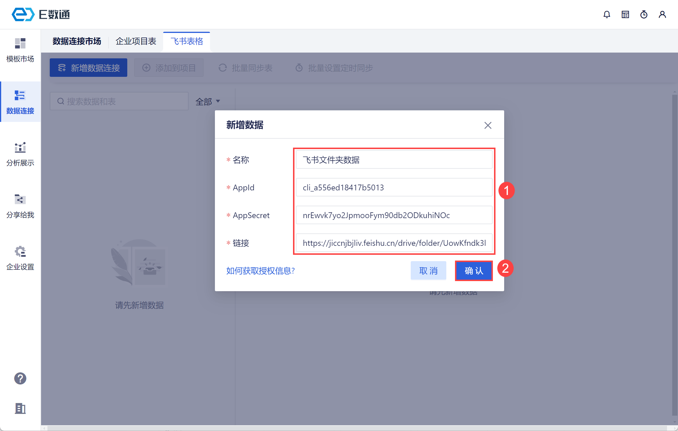Click the help question mark icon

click(x=20, y=378)
